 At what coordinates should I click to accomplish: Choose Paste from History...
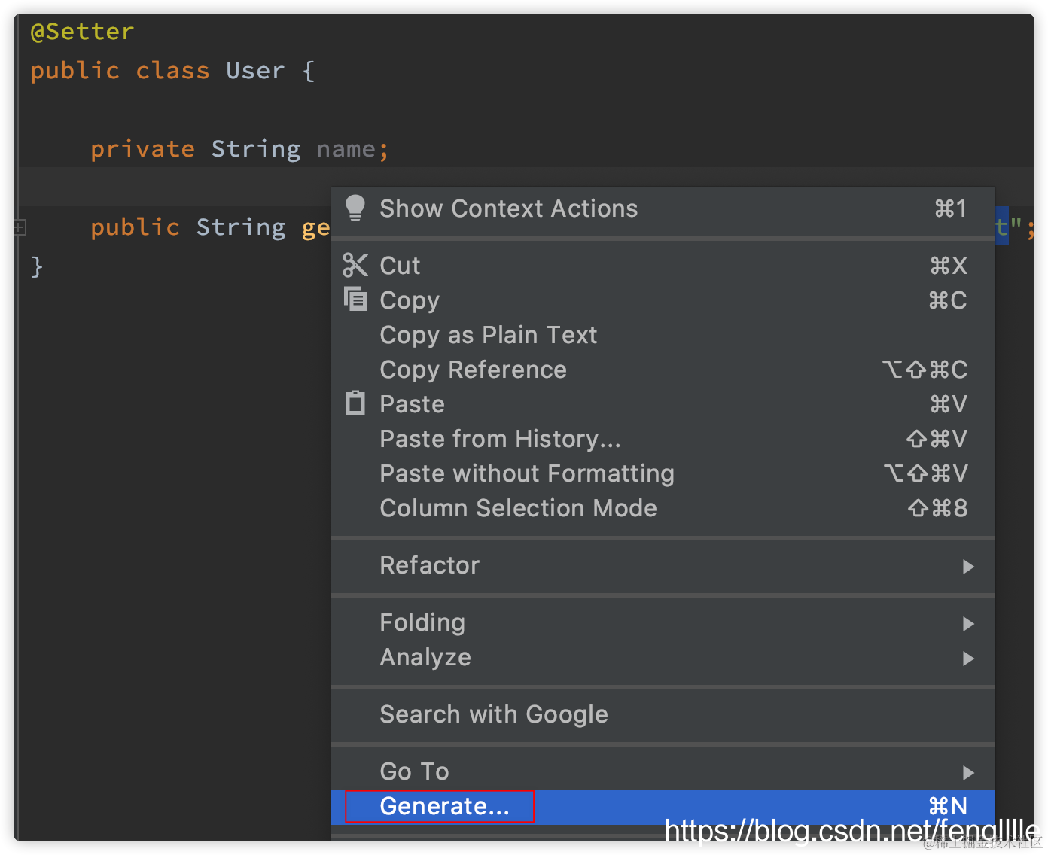tap(500, 439)
